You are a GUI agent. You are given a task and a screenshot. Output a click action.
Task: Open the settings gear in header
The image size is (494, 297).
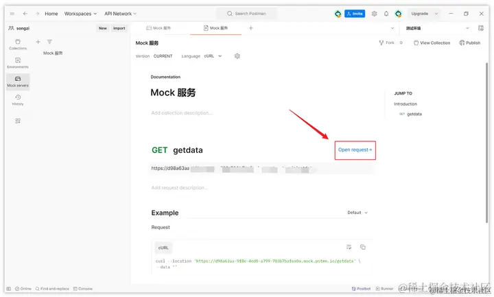(375, 14)
